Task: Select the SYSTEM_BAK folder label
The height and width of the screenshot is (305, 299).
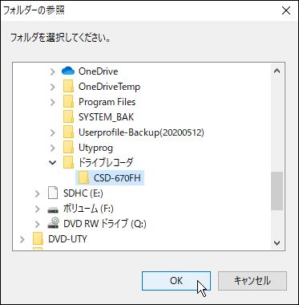Action: tap(106, 117)
